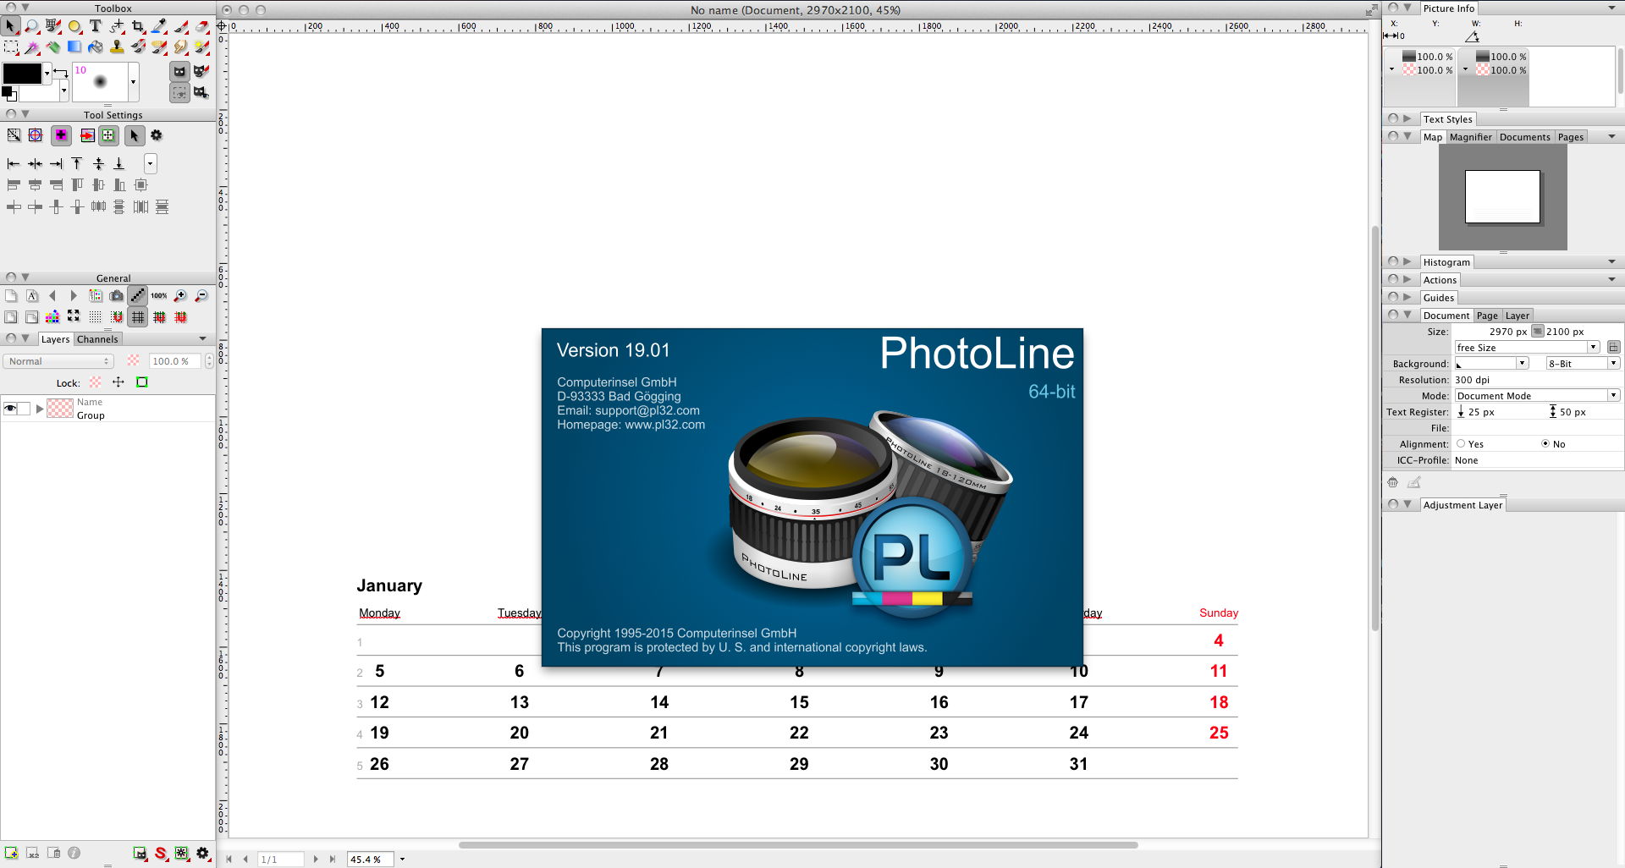1625x868 pixels.
Task: Click the Color Picker eyedropper tool
Action: click(159, 27)
